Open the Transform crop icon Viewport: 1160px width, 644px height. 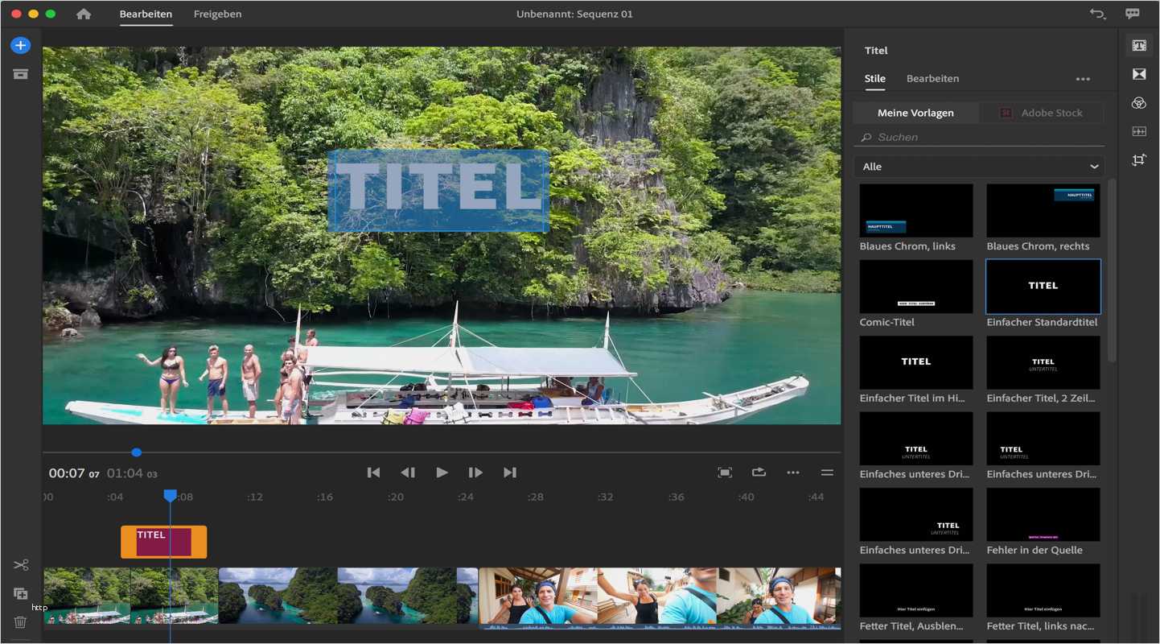1139,159
